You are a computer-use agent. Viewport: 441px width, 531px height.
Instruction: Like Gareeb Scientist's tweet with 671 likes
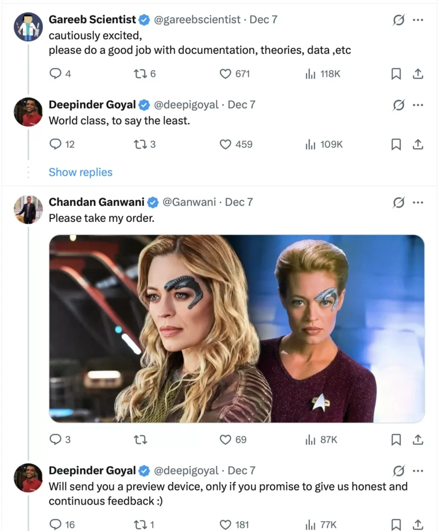225,74
